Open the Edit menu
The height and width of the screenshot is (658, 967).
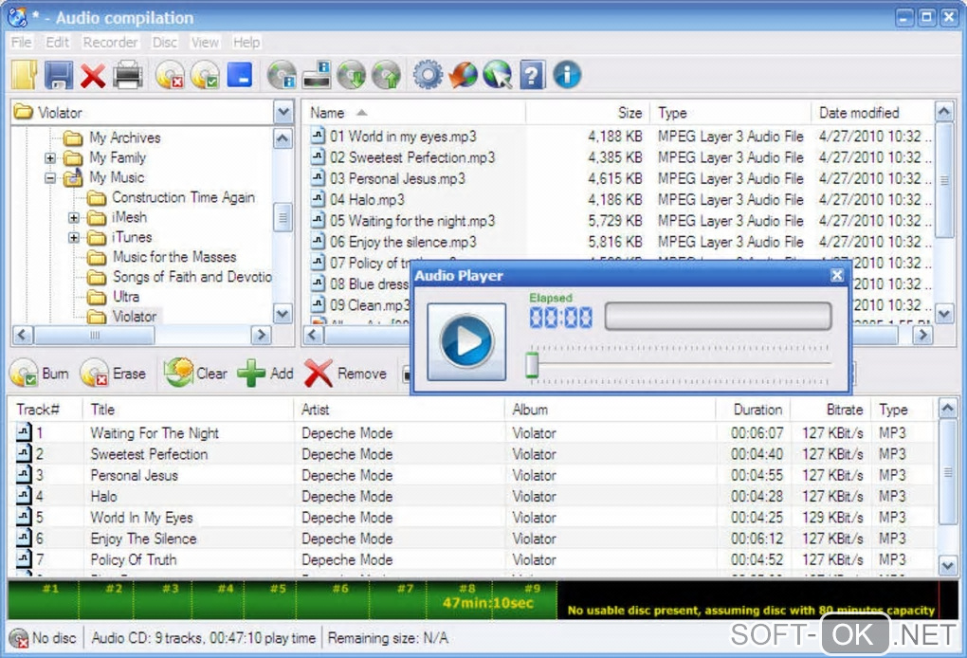(x=57, y=43)
